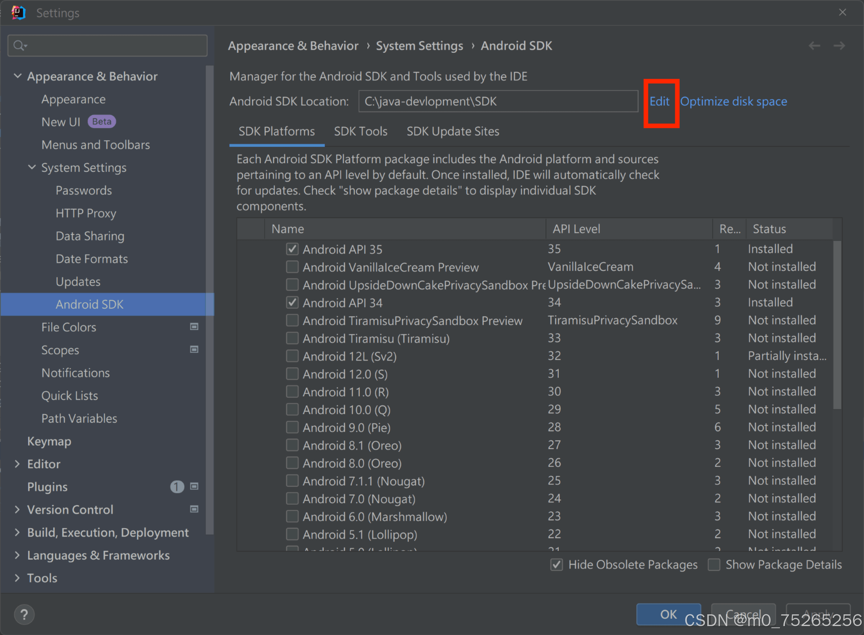Click the back navigation arrow
This screenshot has height=635, width=864.
(x=814, y=46)
